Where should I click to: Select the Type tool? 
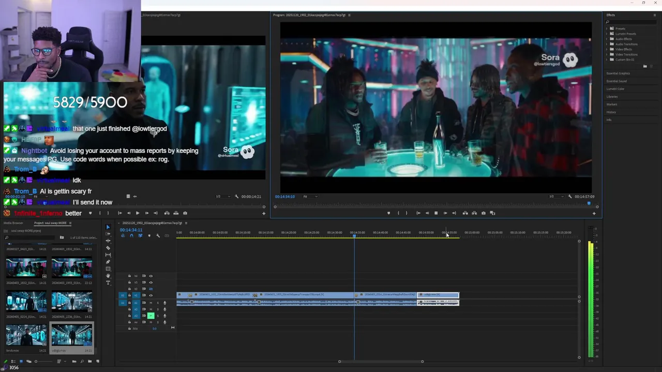click(108, 283)
